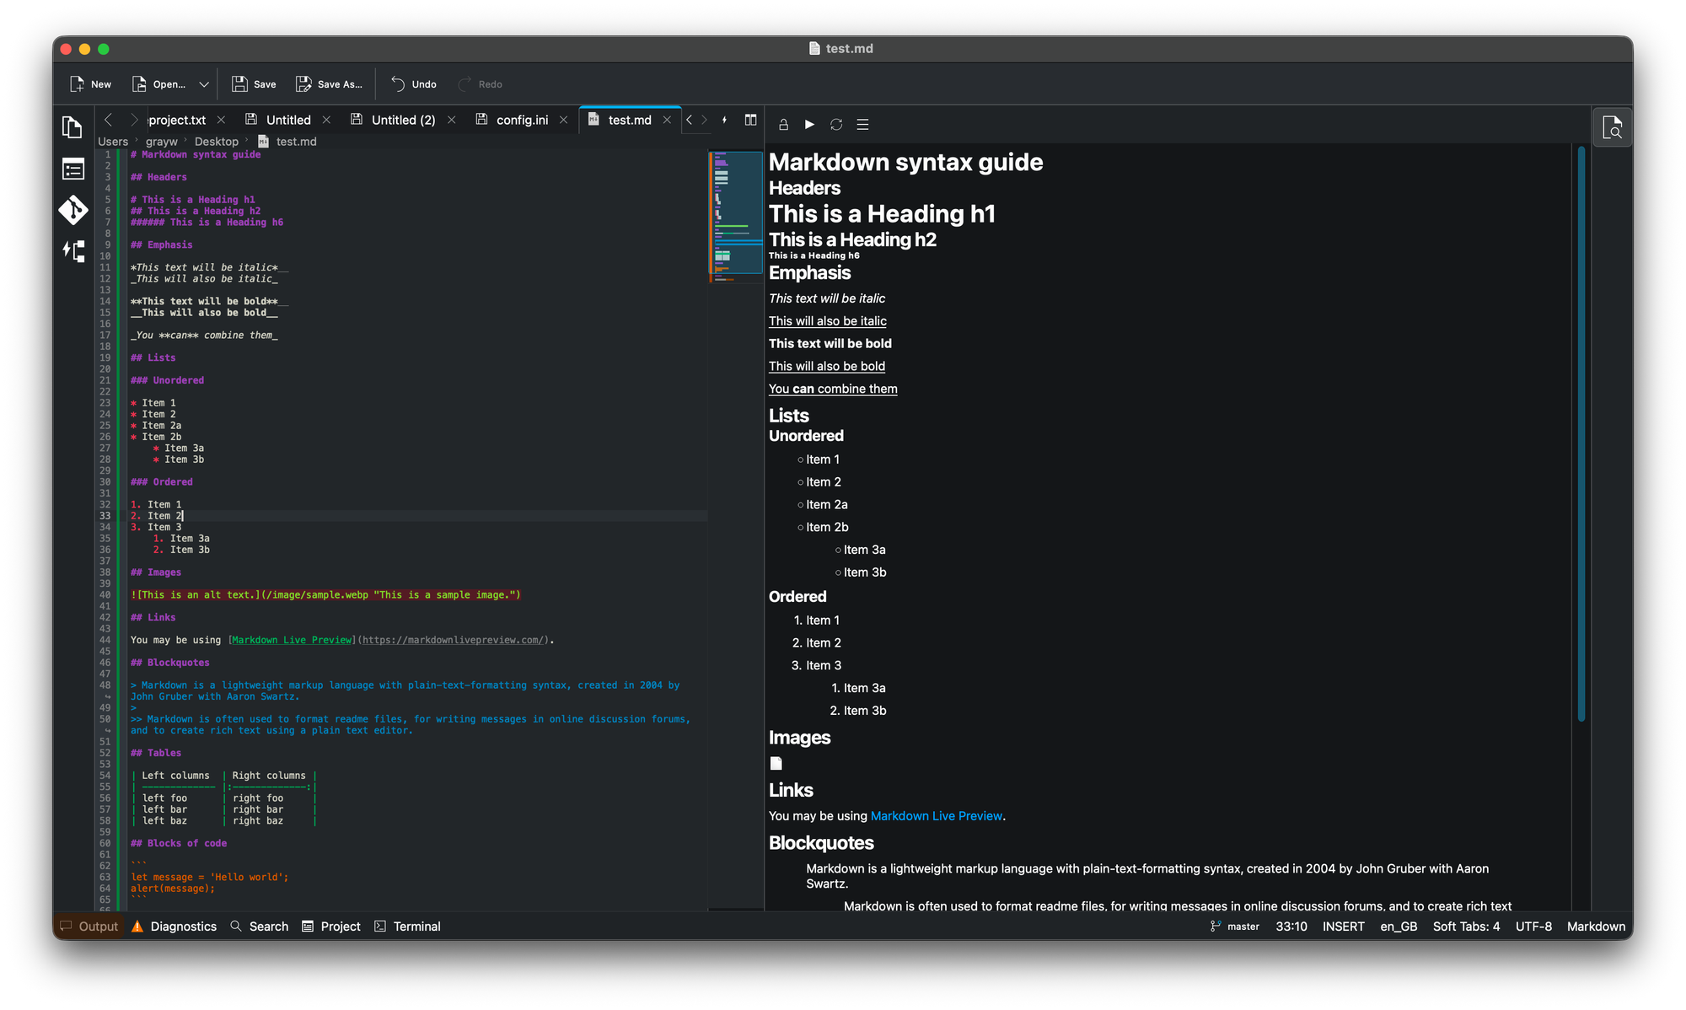This screenshot has height=1010, width=1686.
Task: Click the Undo button in toolbar
Action: pyautogui.click(x=413, y=84)
